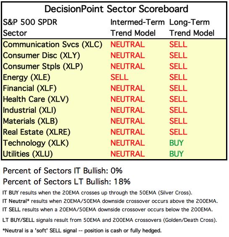Click Energy's intermediate-term SELL signal
229x237 pixels.
pyautogui.click(x=119, y=77)
